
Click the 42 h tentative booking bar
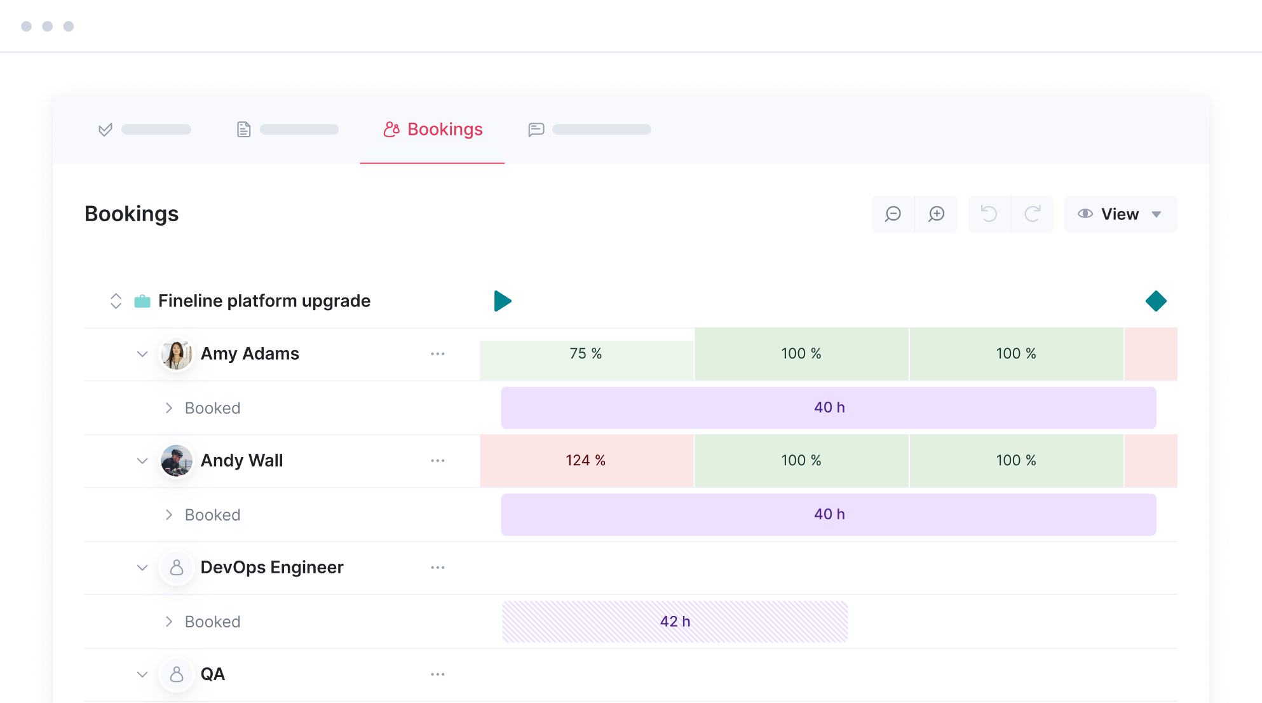[x=675, y=622]
